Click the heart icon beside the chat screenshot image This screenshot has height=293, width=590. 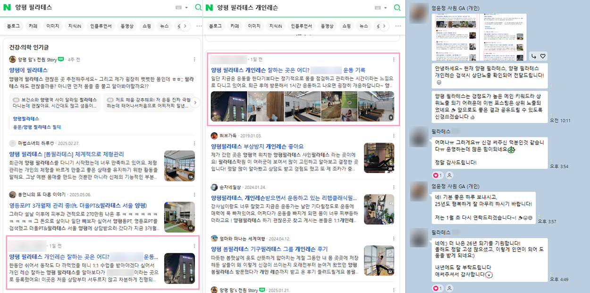[542, 56]
